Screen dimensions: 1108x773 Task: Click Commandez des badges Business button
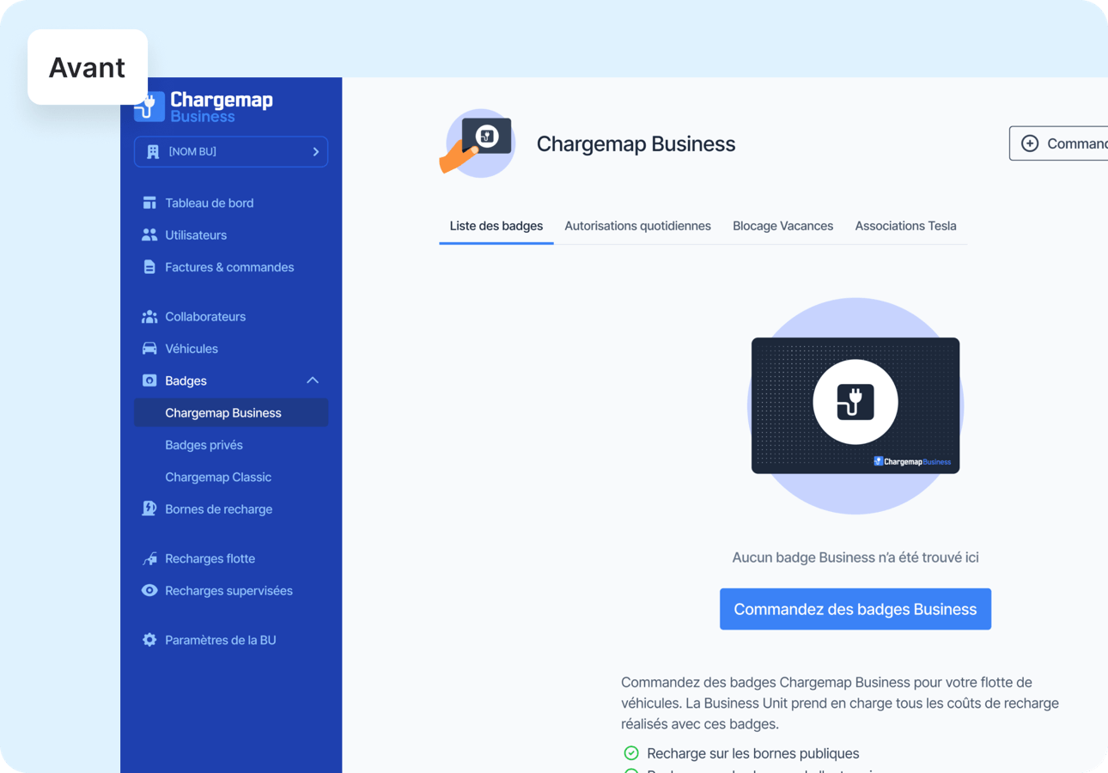pyautogui.click(x=855, y=609)
